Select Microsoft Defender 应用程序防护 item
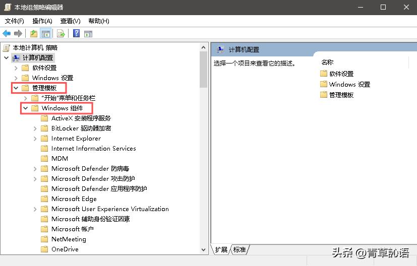This screenshot has height=266, width=417. point(99,189)
